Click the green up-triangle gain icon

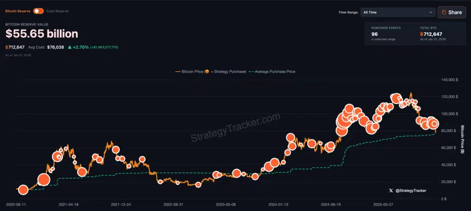(69, 47)
